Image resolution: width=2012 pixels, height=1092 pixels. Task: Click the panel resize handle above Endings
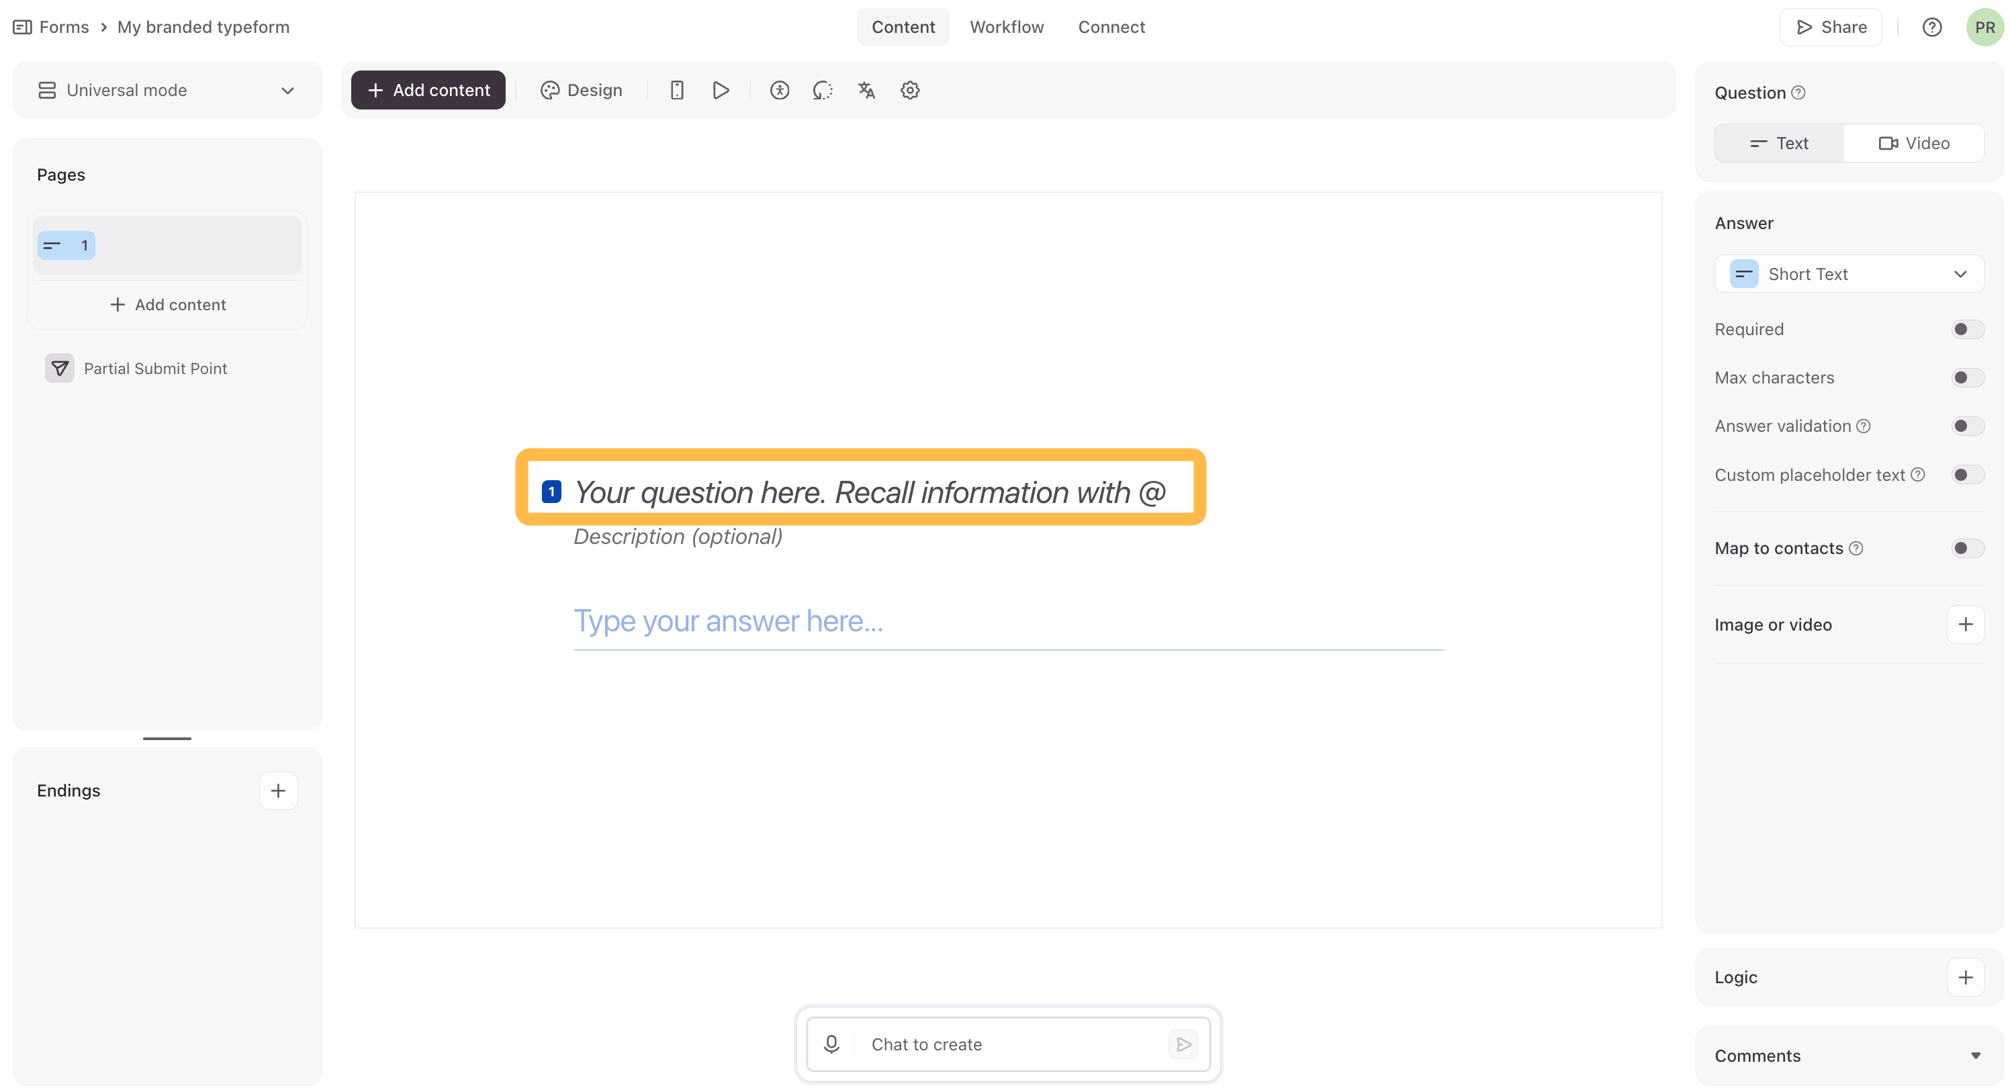pos(167,738)
